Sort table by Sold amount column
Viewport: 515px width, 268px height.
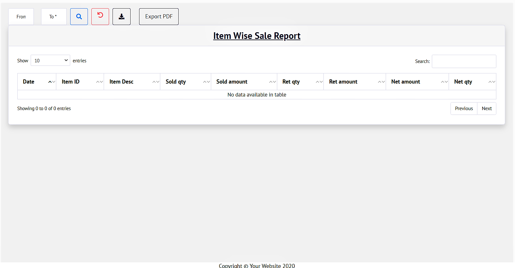[x=244, y=82]
